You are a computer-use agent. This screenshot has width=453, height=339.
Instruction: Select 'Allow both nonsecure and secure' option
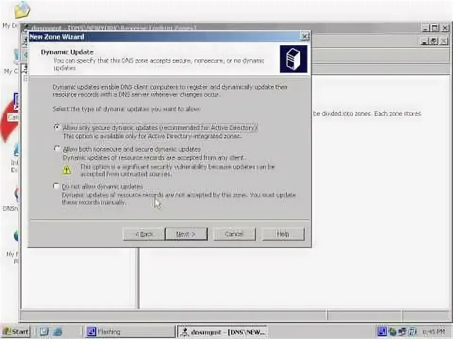(x=57, y=149)
